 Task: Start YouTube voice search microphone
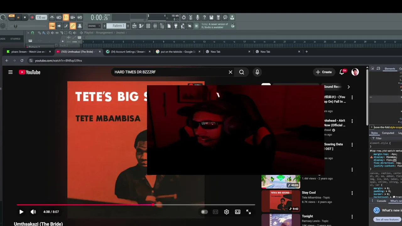click(x=257, y=72)
